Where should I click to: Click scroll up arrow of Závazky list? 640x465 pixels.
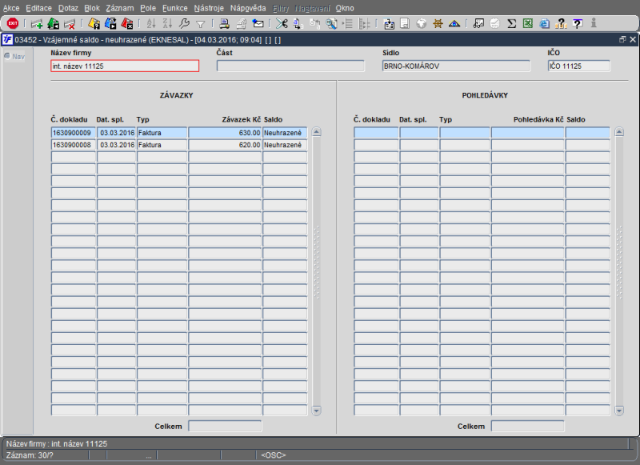(316, 132)
